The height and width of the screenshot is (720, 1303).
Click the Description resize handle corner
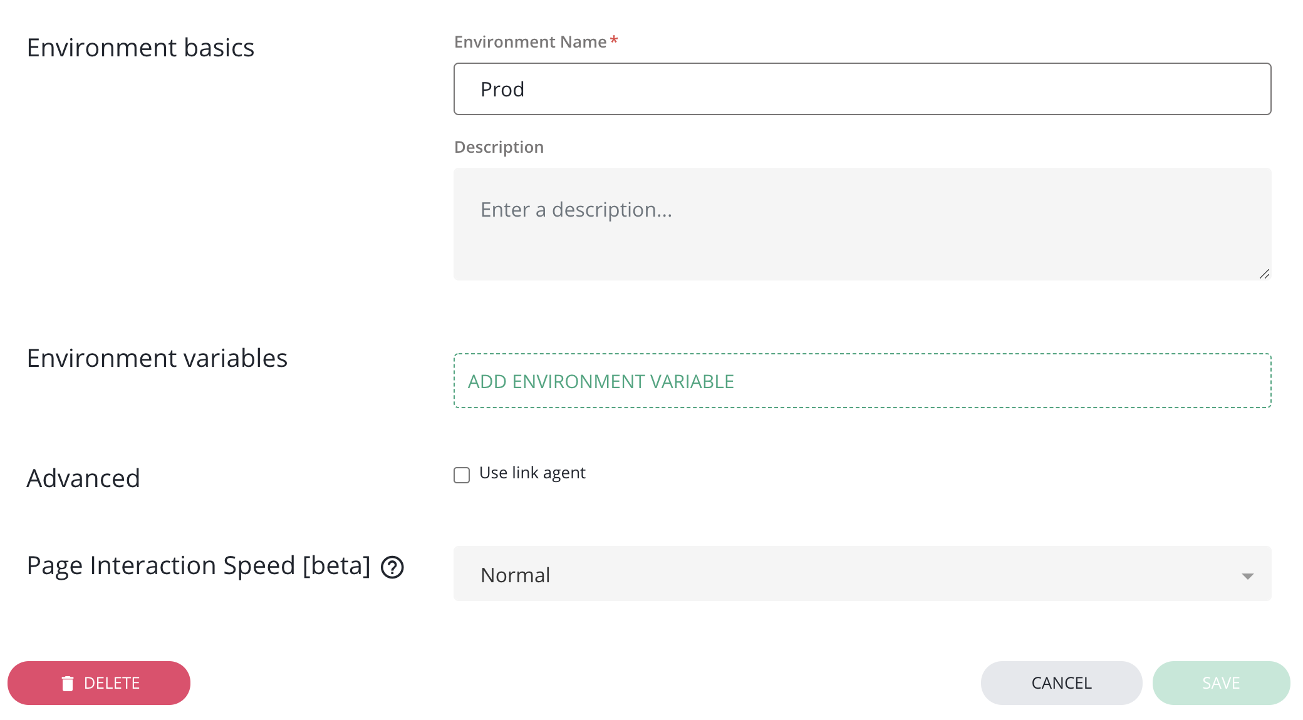click(1264, 274)
